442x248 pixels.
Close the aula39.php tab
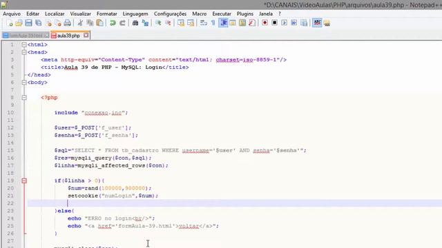tap(86, 35)
